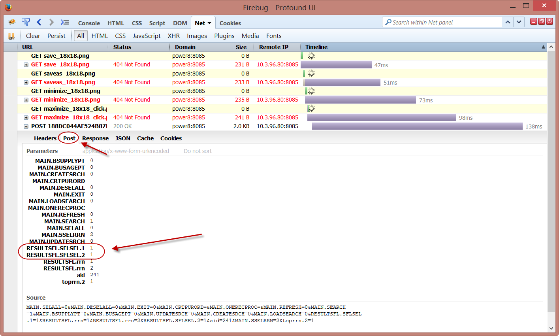The image size is (559, 336).
Task: Minimize Firebug with red minus icon
Action: pyautogui.click(x=533, y=21)
